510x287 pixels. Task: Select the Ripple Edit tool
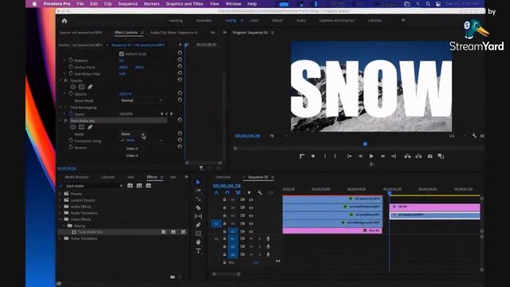[x=198, y=199]
